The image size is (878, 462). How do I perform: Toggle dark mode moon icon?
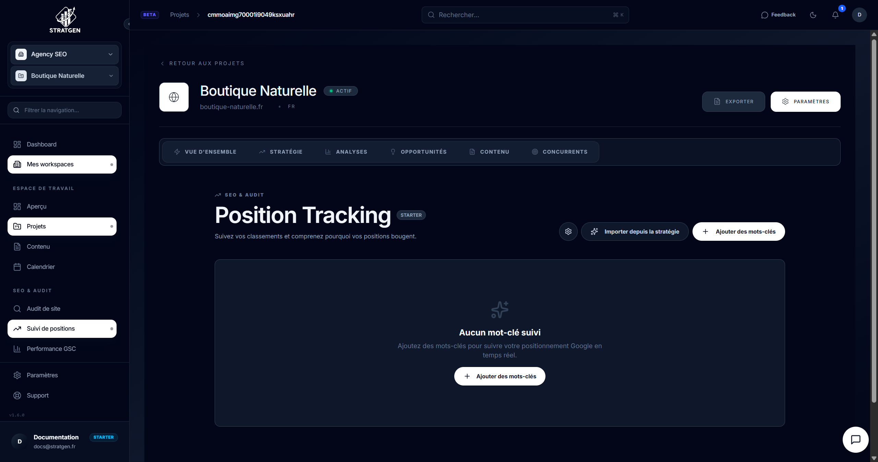coord(813,15)
